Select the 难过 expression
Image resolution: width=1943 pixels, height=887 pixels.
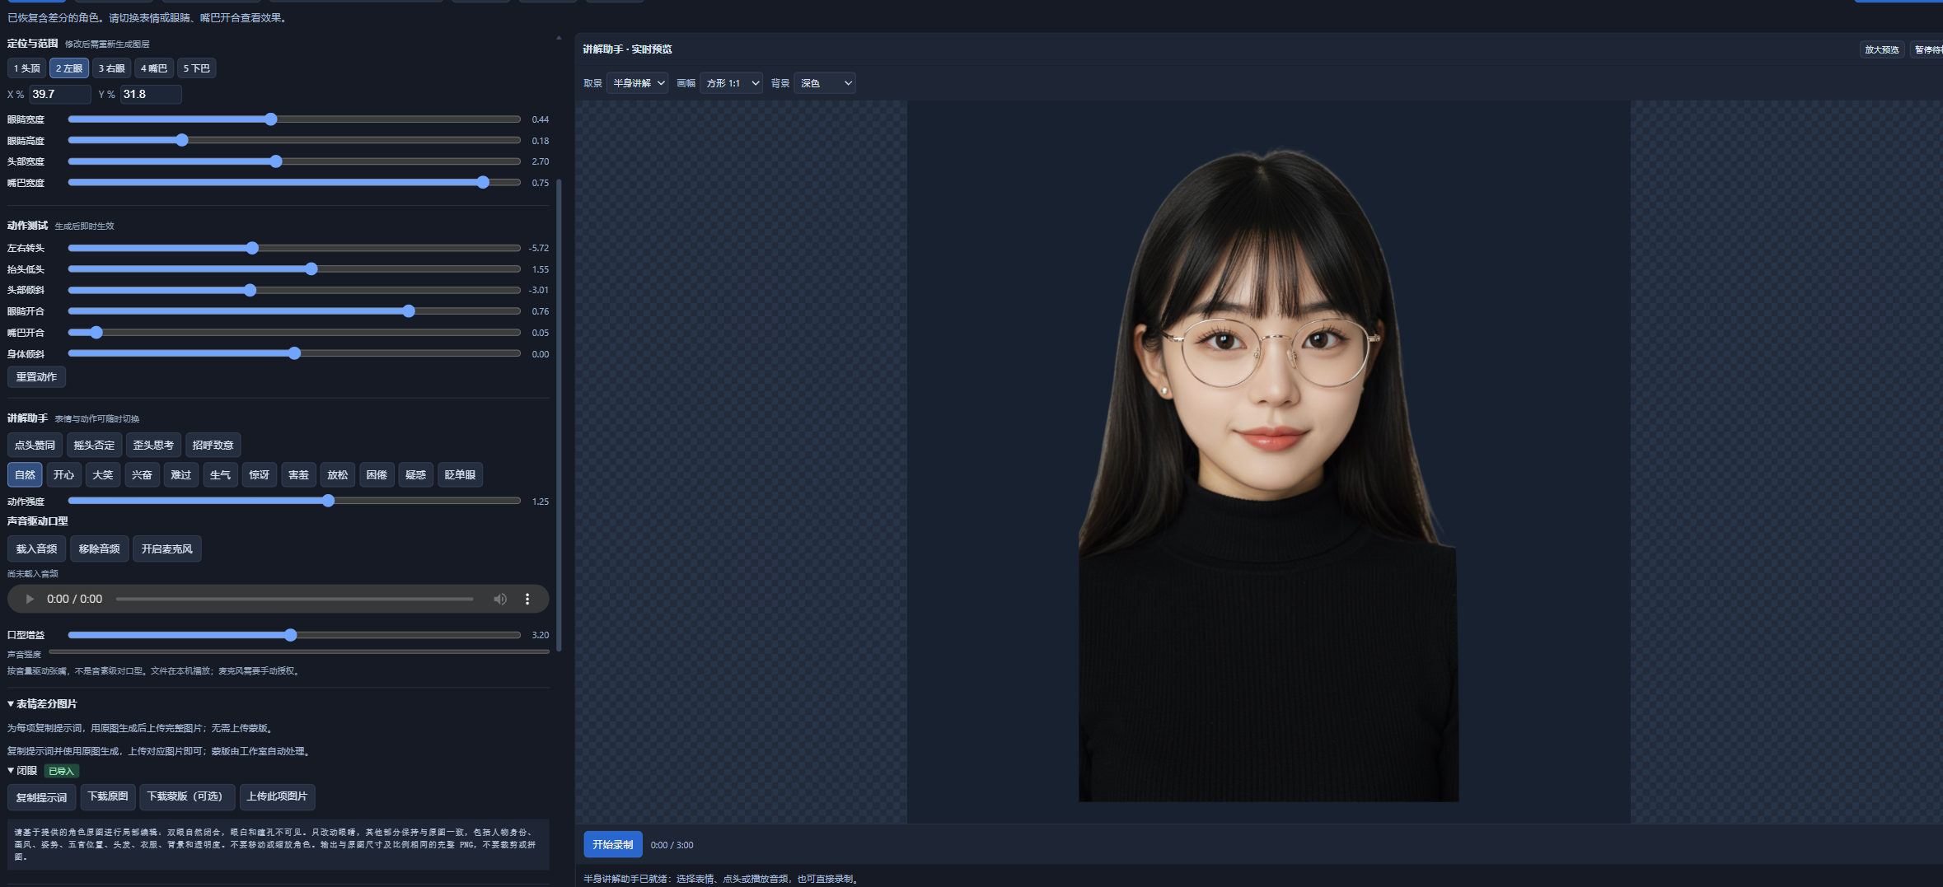[180, 475]
